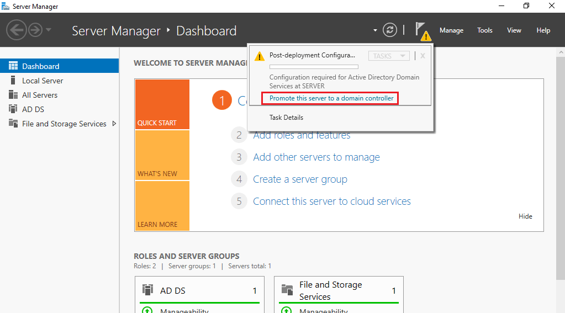Screen dimensions: 565x313
Task: Click the File and Storage Services tile icon
Action: pos(287,290)
